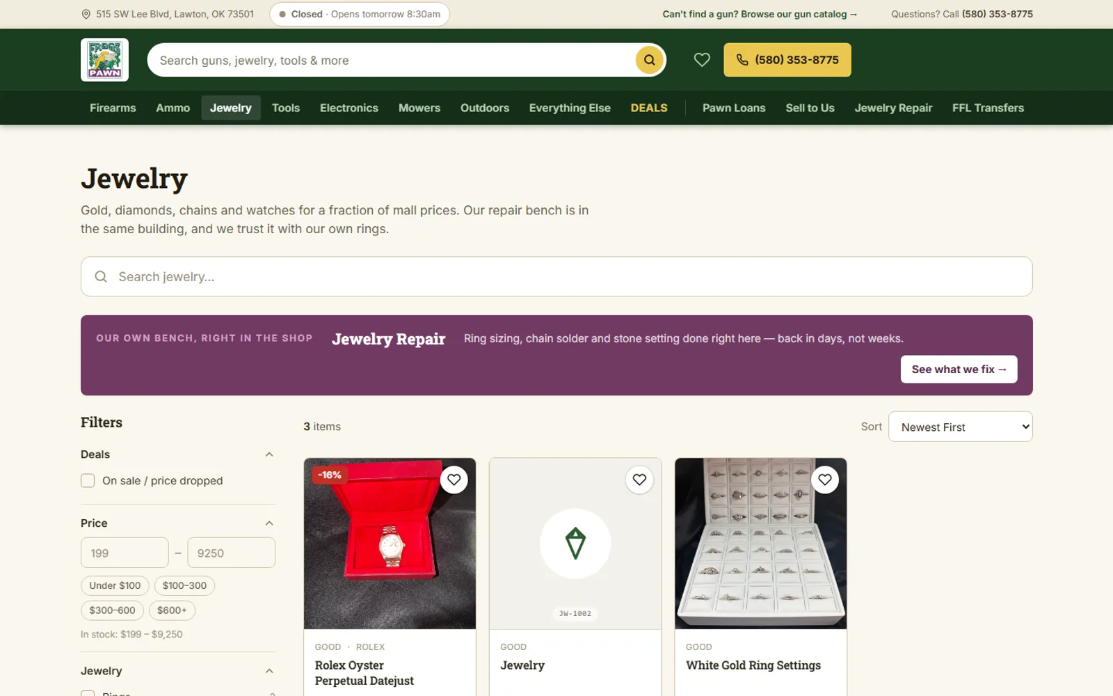This screenshot has height=696, width=1113.
Task: Apply the Under $100 price filter
Action: [115, 585]
